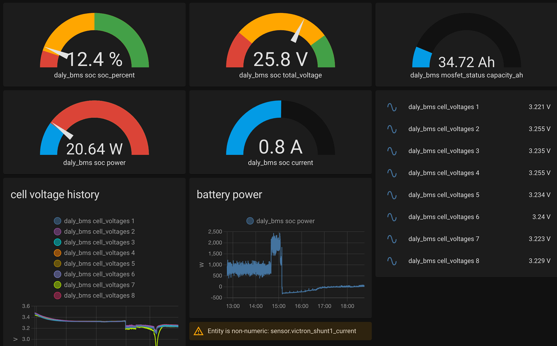Select the daly_bms soc total_voltage gauge panel title
Screen dimensions: 557x346
(x=280, y=75)
